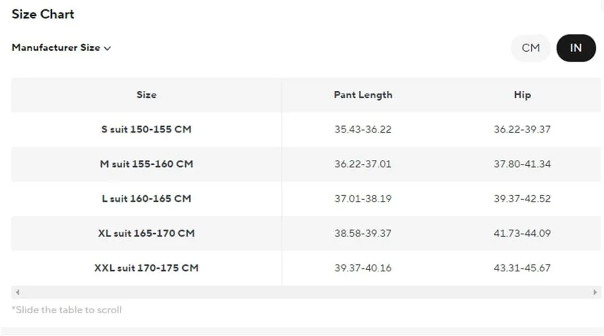
Task: Click the horizontal scrollbar track under table
Action: pyautogui.click(x=306, y=292)
